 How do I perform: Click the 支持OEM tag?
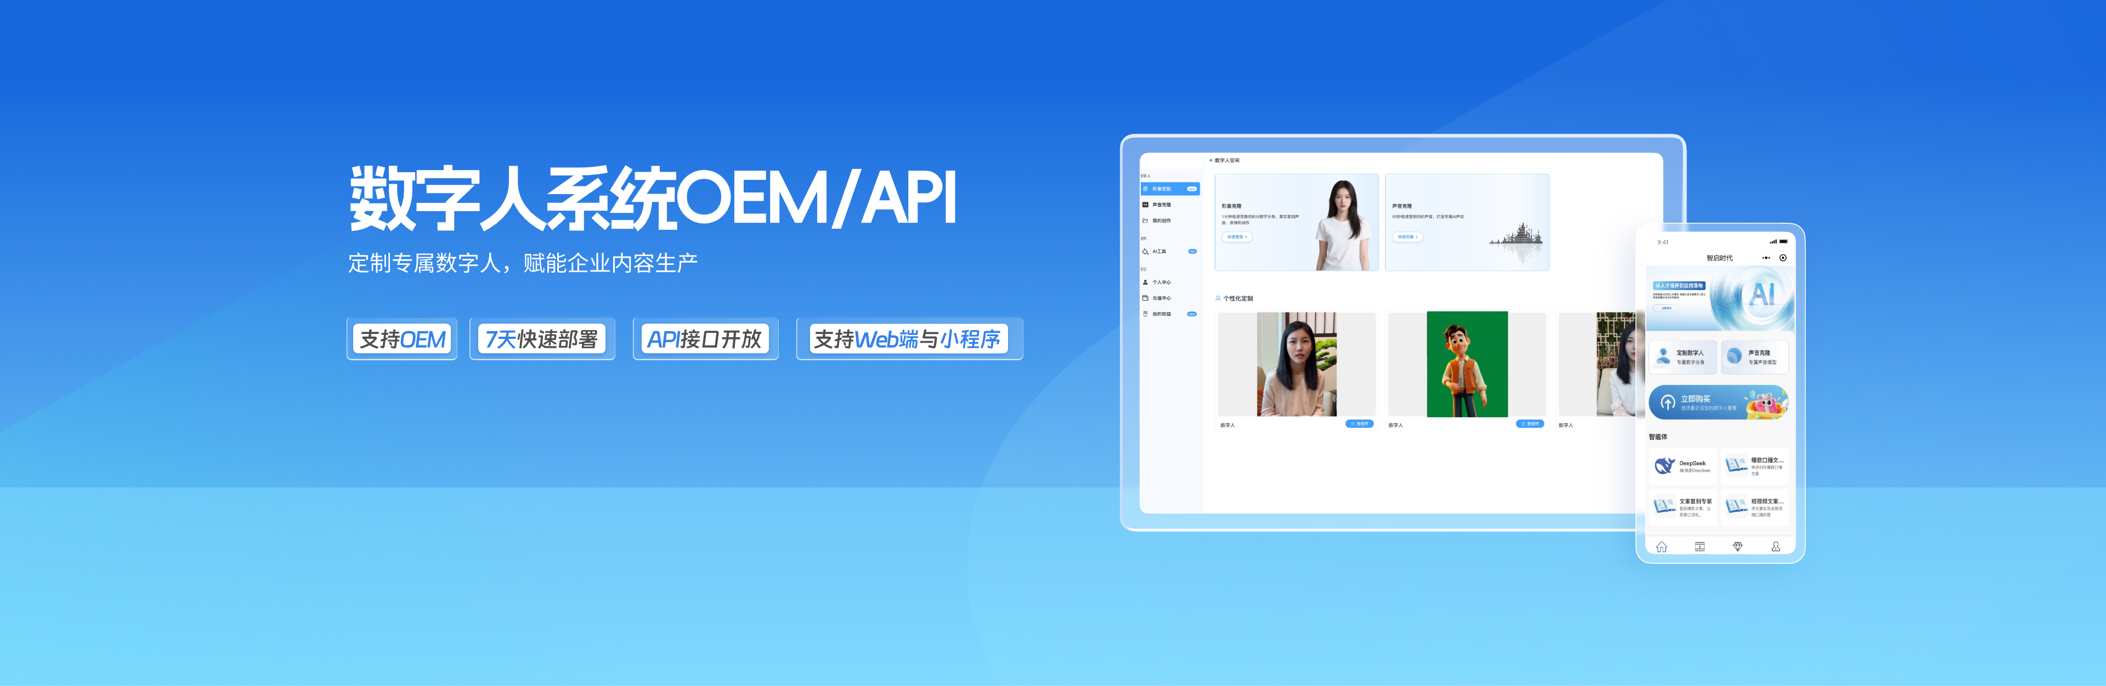click(402, 338)
